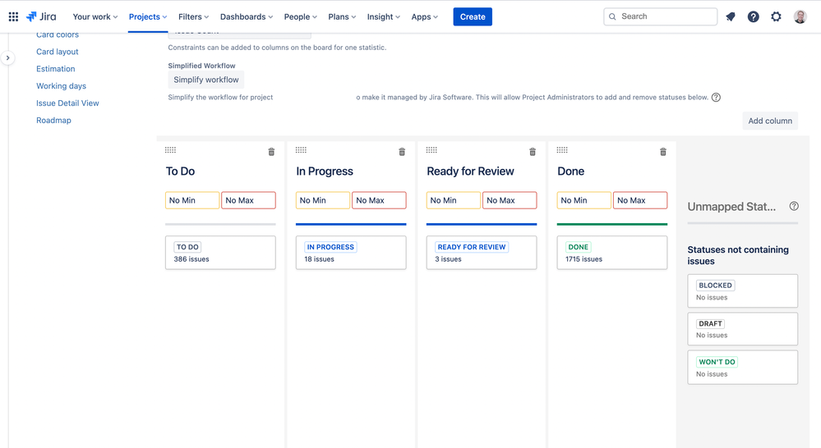Expand the collapsed sidebar arrow
The image size is (821, 448).
pos(8,58)
